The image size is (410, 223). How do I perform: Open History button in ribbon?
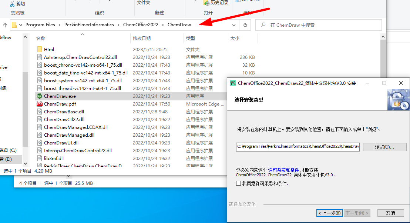click(x=216, y=3)
